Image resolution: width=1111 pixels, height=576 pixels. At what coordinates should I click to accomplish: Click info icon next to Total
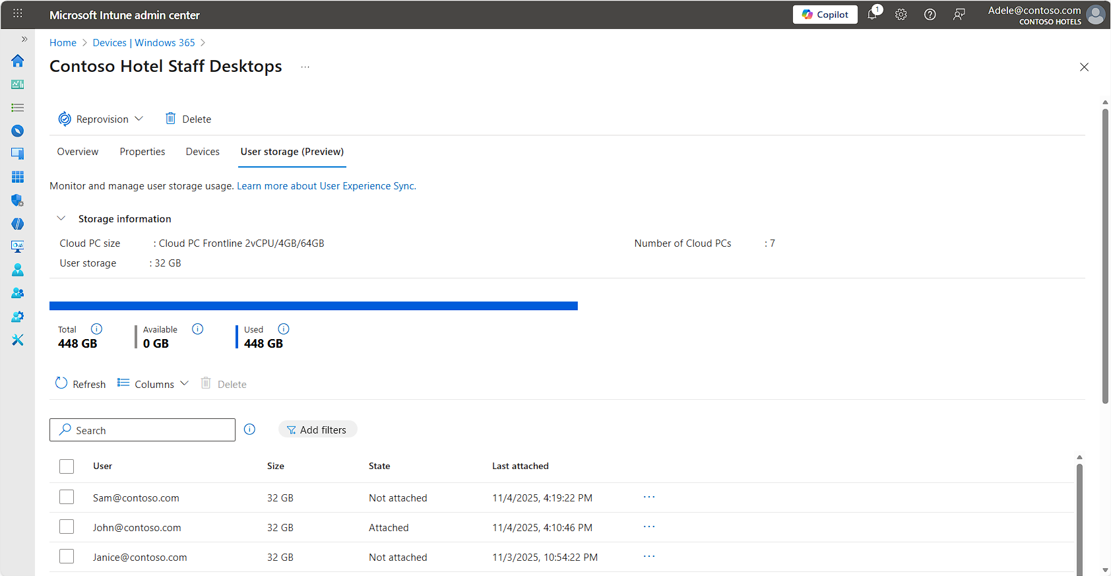click(96, 329)
